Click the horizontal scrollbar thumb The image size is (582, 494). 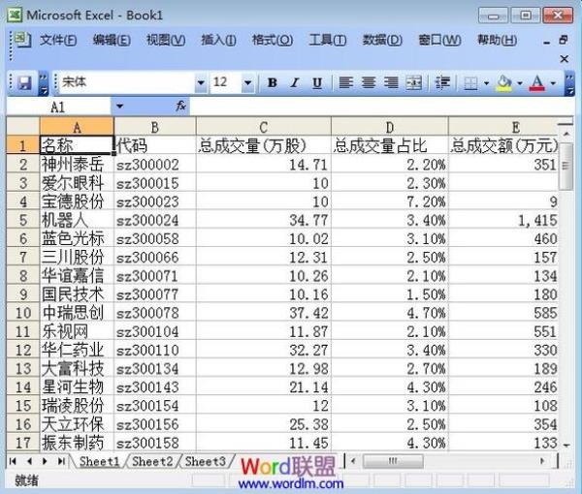pos(393,461)
